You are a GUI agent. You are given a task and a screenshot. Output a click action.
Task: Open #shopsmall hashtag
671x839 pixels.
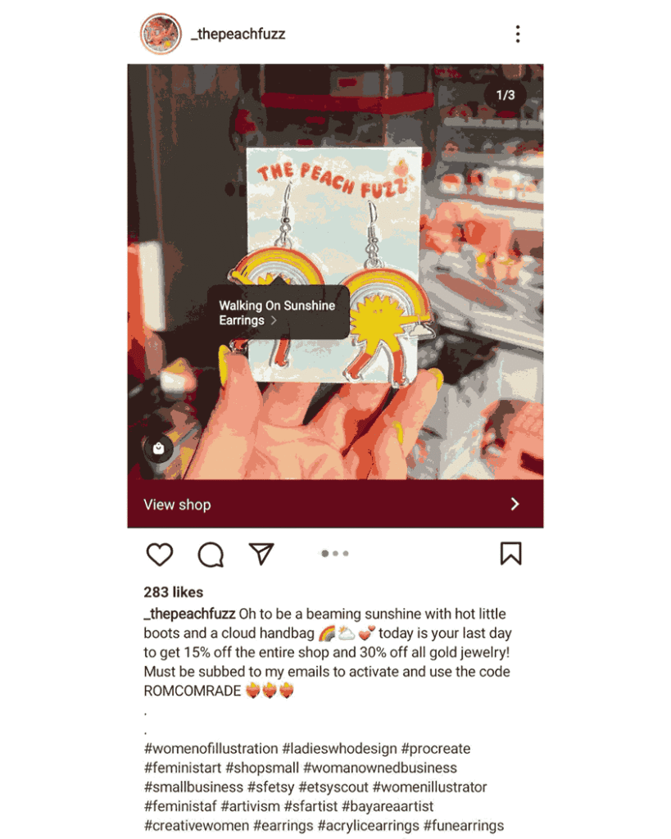coord(262,768)
